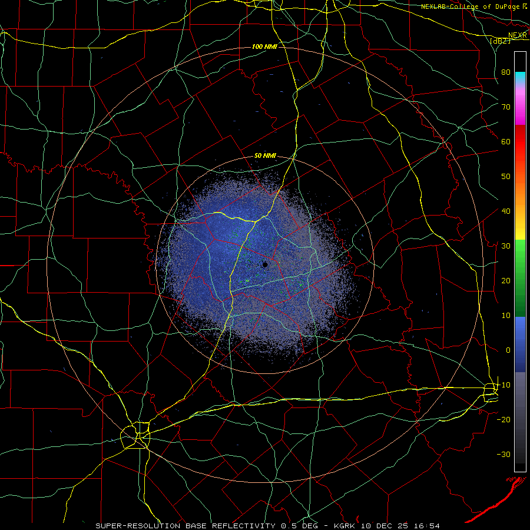Click the Super-Resolution Base Reflectivity caption
Image resolution: width=530 pixels, height=530 pixels.
coord(185,526)
